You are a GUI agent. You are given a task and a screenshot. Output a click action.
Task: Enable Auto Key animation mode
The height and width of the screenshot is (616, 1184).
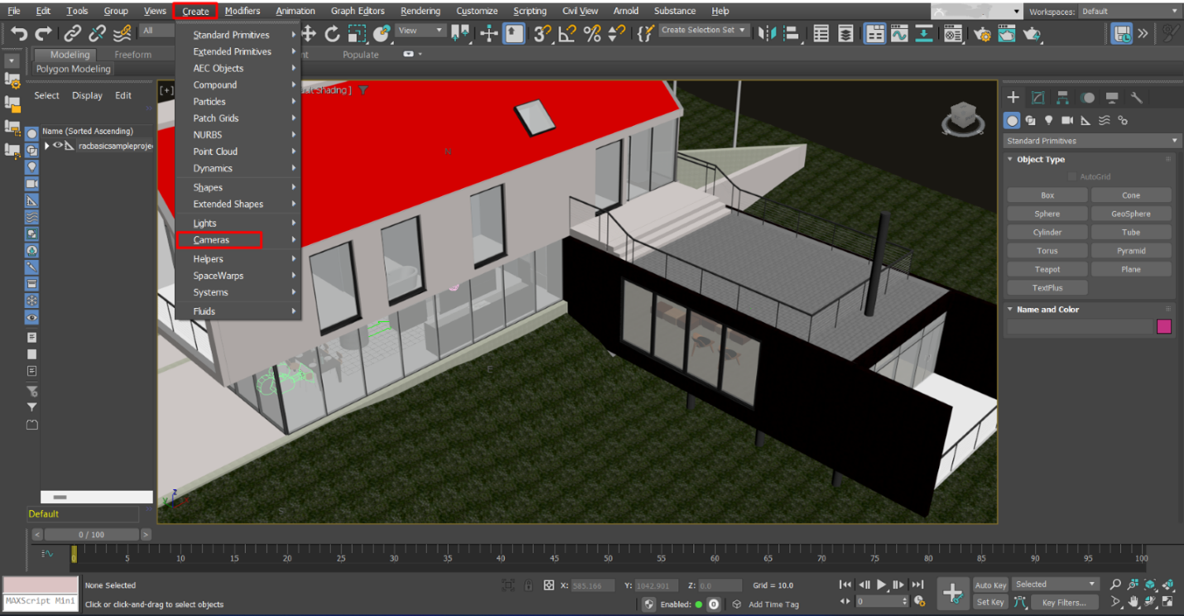tap(990, 585)
